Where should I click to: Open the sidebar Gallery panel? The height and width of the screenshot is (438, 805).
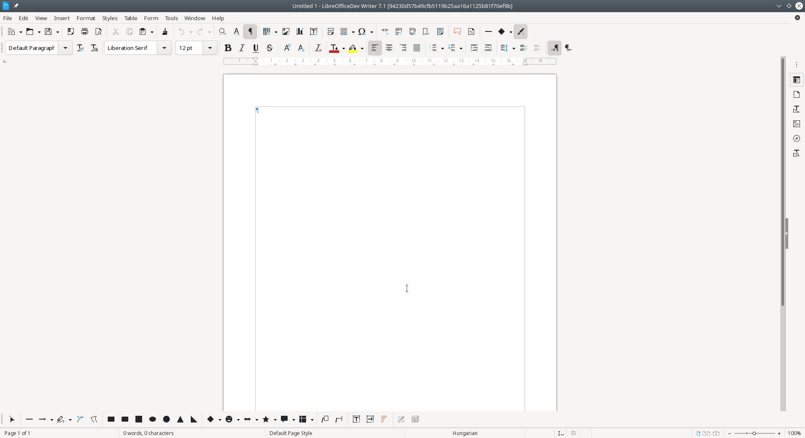pyautogui.click(x=797, y=124)
